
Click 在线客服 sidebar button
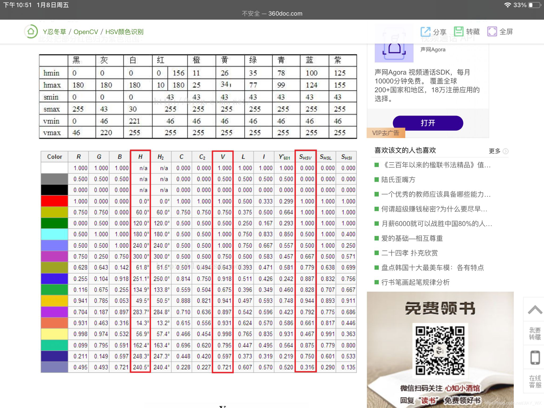[x=535, y=382]
